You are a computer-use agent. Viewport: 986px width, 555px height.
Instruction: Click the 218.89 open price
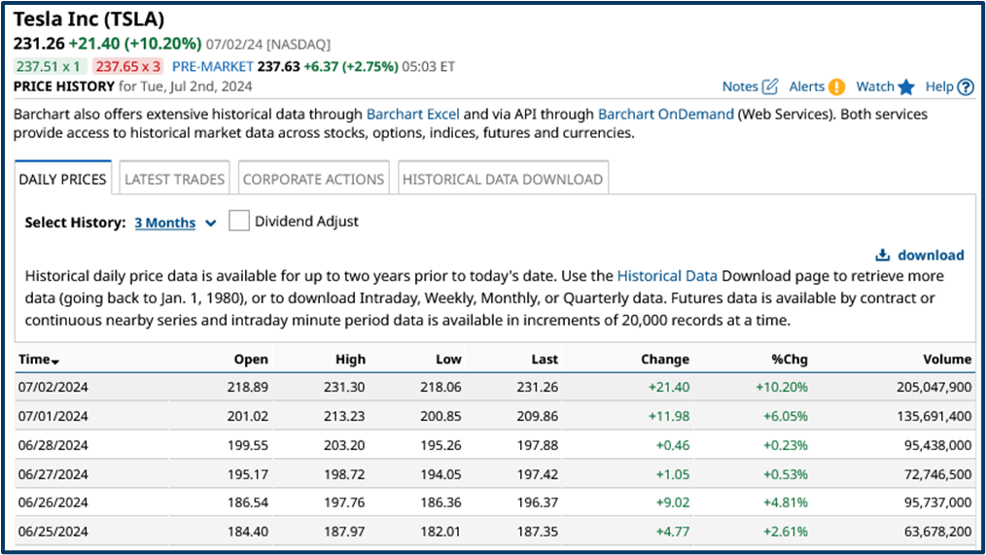[248, 387]
